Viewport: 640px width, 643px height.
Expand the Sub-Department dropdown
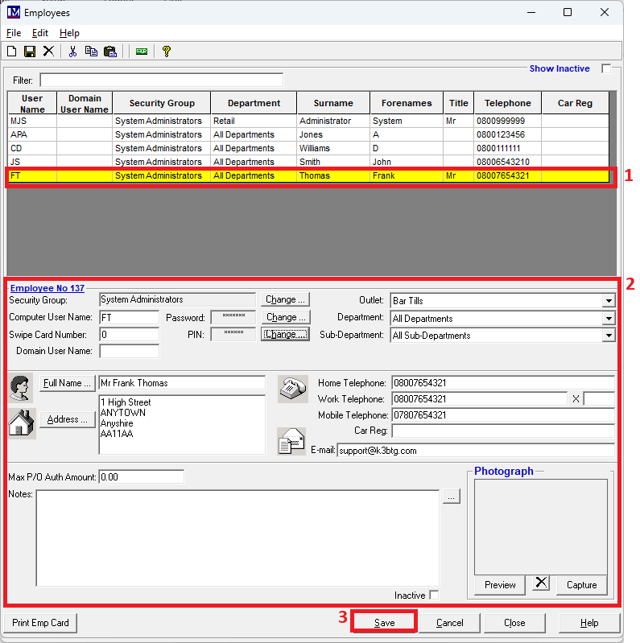(608, 336)
